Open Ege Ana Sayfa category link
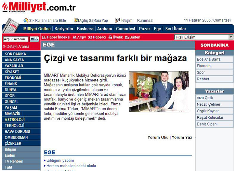 click(x=214, y=59)
